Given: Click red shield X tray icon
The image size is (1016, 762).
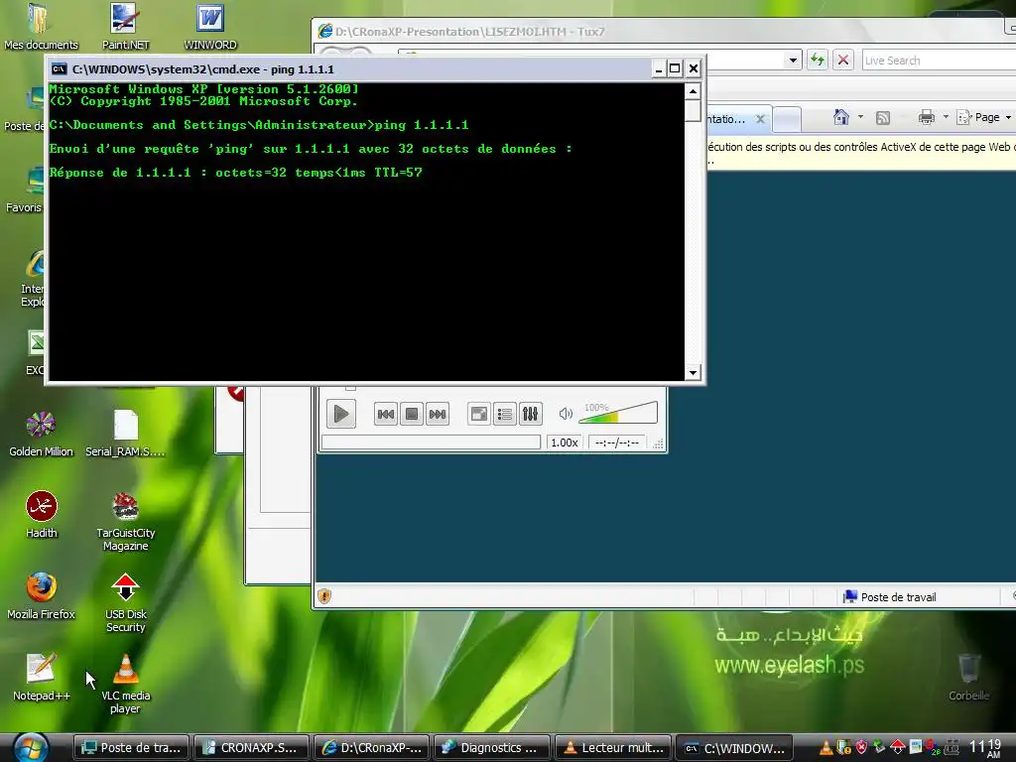Looking at the screenshot, I should point(861,748).
